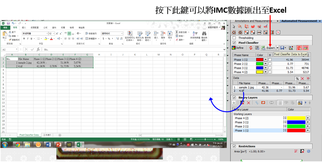Check the B checkbox for Phase 4 (2)
322x162 pixels.
270,72
